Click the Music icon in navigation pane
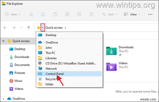The height and width of the screenshot is (102, 159). click(11, 81)
